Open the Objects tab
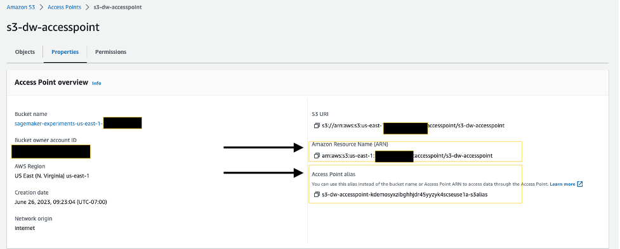Viewport: 620px width, 249px height. 25,52
